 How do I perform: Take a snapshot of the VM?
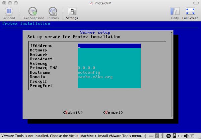(33, 13)
